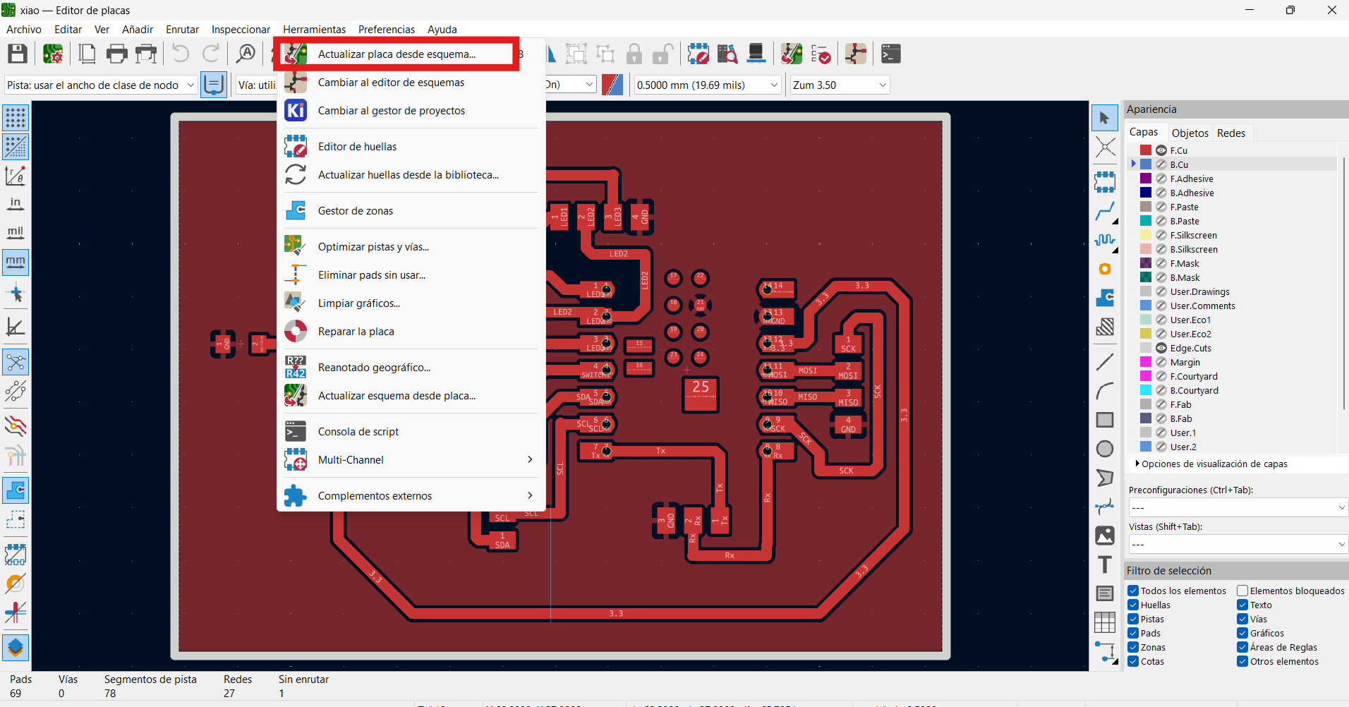Select the Add via tool
1349x707 pixels.
point(1105,269)
